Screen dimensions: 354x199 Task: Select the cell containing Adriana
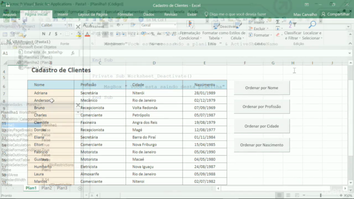pyautogui.click(x=51, y=93)
